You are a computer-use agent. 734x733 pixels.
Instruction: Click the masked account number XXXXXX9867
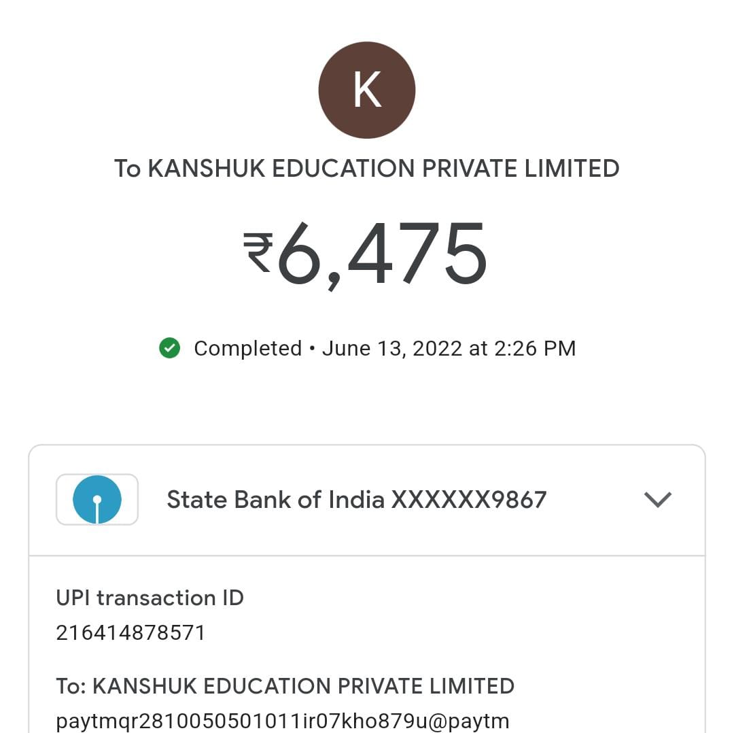[x=469, y=500]
